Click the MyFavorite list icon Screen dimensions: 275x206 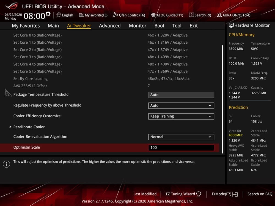coord(82,15)
